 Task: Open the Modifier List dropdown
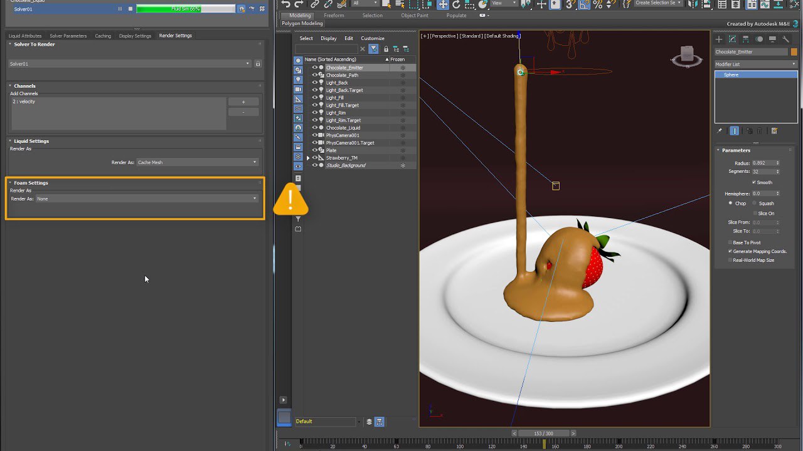point(756,65)
